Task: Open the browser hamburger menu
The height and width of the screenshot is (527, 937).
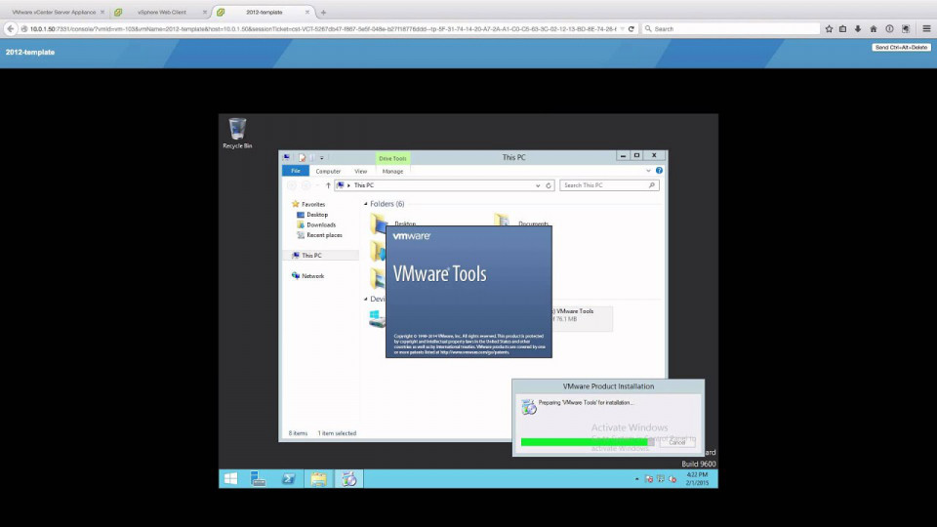Action: pyautogui.click(x=926, y=28)
